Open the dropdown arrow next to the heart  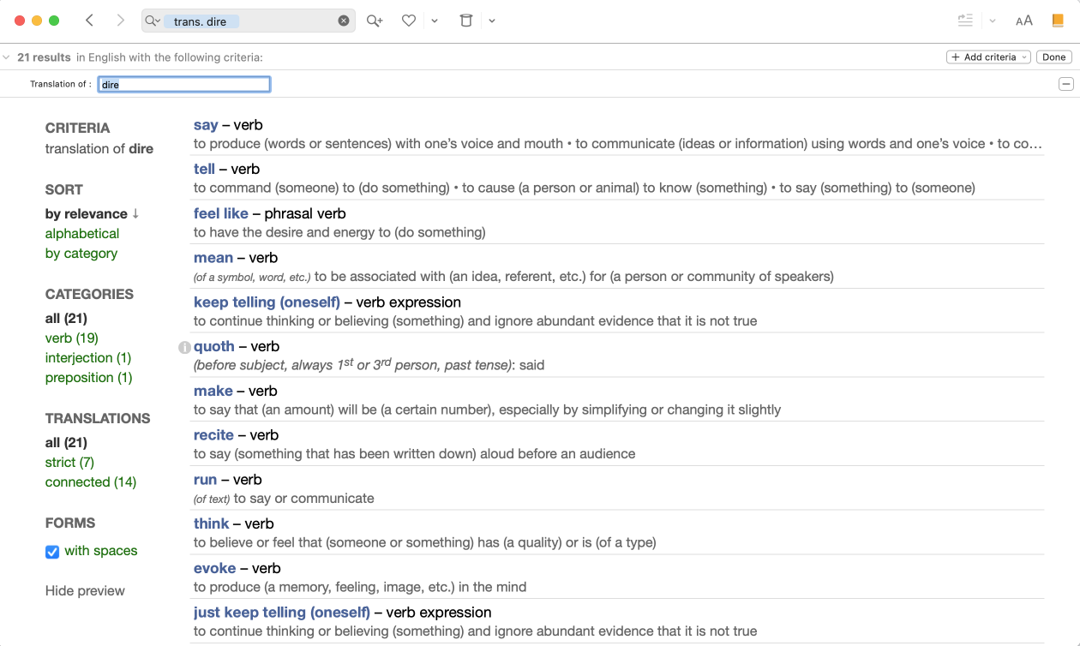pos(435,21)
